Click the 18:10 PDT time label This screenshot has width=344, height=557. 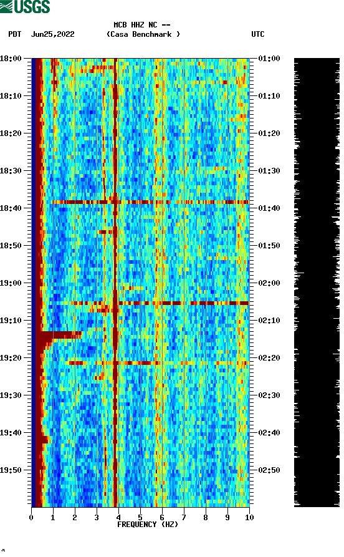pos(11,96)
